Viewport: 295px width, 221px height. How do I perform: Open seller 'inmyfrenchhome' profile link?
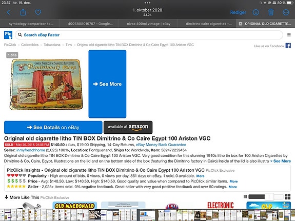click(31, 150)
